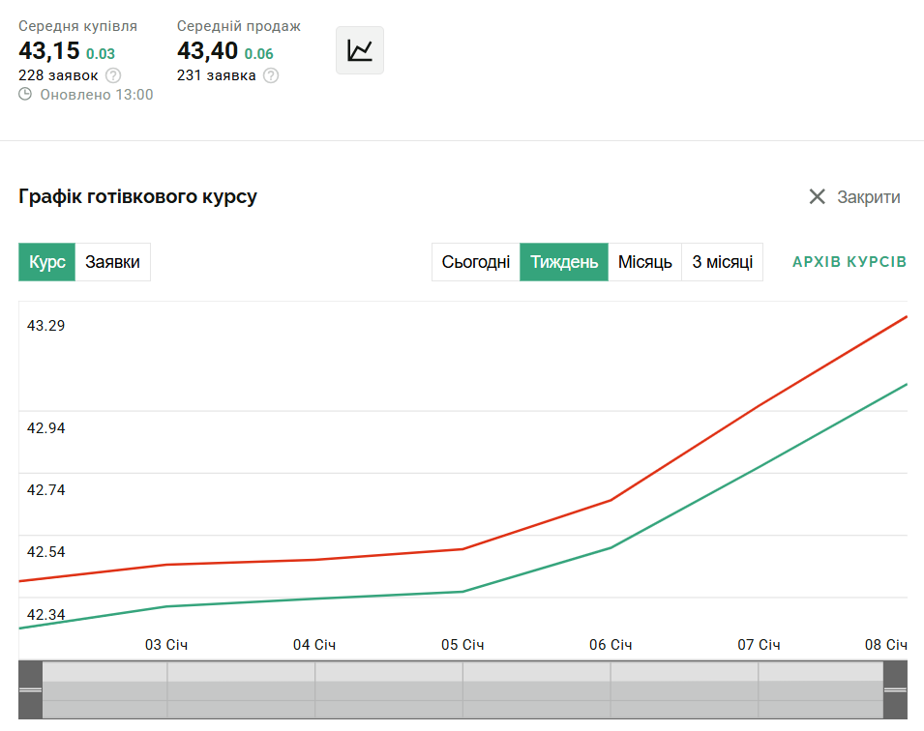Click the Закрити text button
924x731 pixels.
coord(868,197)
